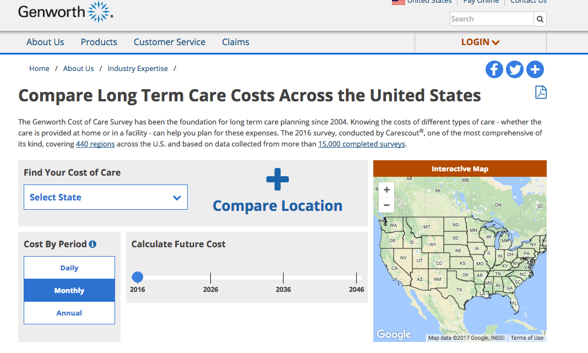The width and height of the screenshot is (588, 353).
Task: Open the Select State dropdown
Action: pos(106,197)
